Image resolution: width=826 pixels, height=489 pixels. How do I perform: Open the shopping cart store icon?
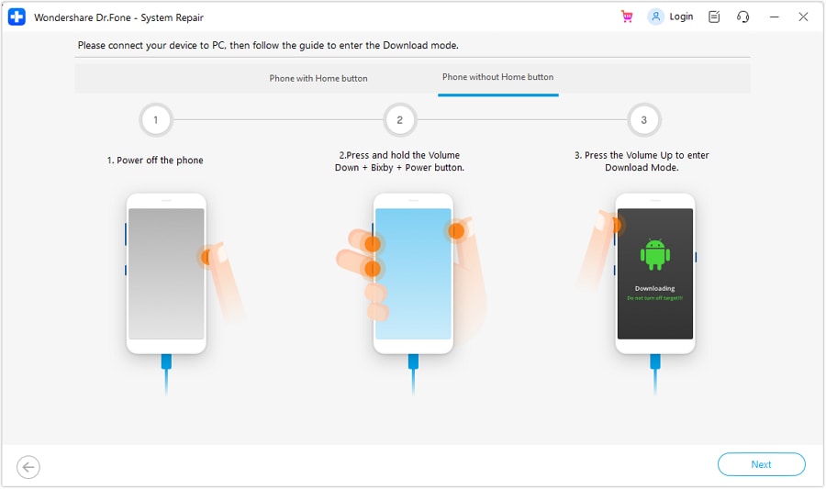(627, 17)
